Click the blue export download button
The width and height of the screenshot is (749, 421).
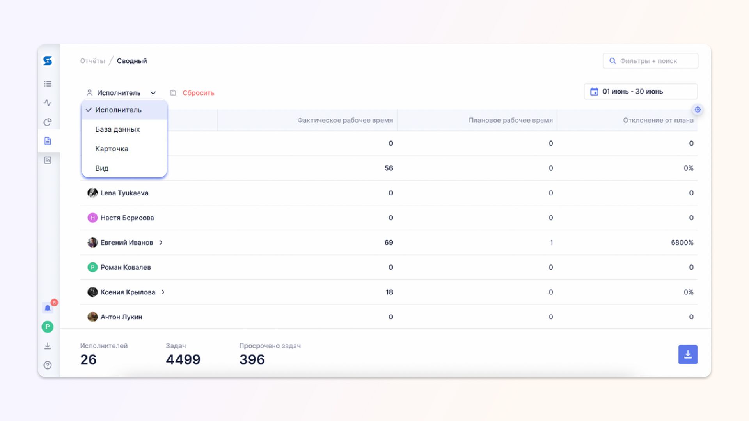pos(687,354)
